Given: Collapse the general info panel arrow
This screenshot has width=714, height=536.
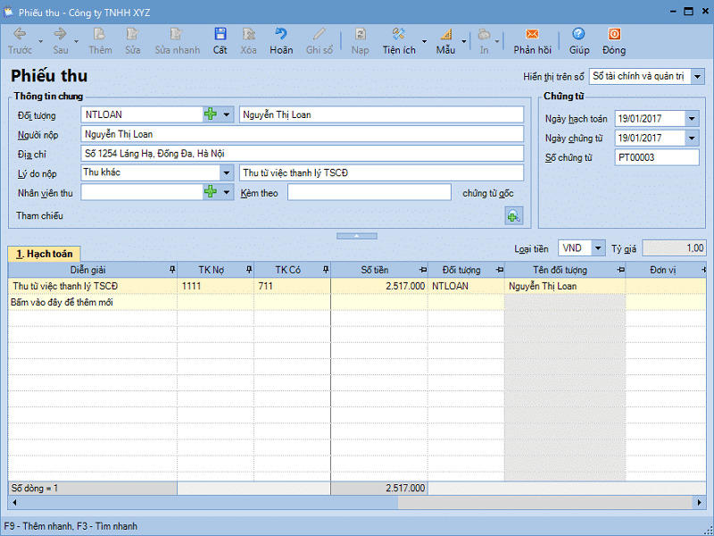Looking at the screenshot, I should coord(356,236).
